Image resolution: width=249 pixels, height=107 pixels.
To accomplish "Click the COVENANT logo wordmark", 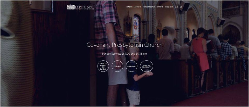I will click(x=85, y=7).
